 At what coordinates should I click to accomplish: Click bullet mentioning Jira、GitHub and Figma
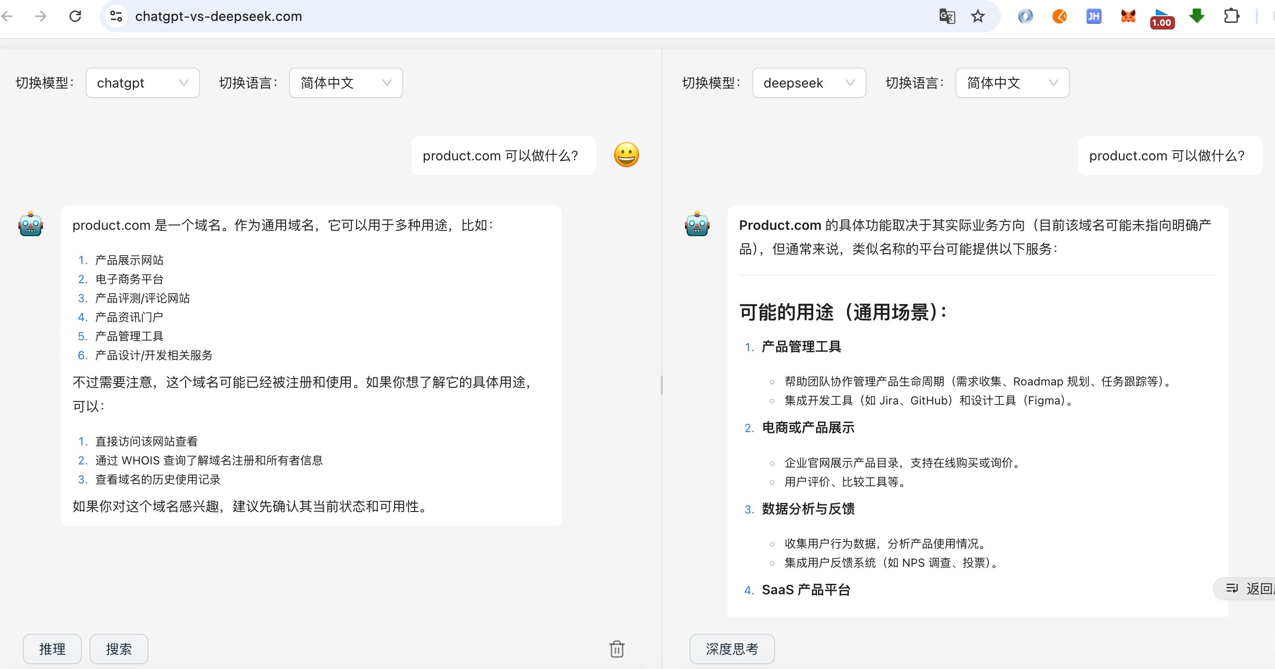point(930,400)
